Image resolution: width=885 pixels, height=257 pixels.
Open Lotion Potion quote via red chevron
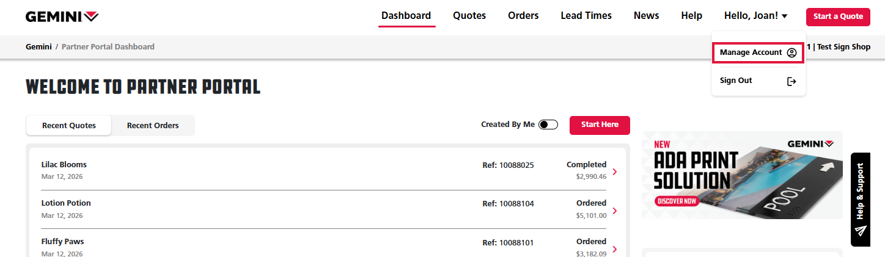pos(614,210)
